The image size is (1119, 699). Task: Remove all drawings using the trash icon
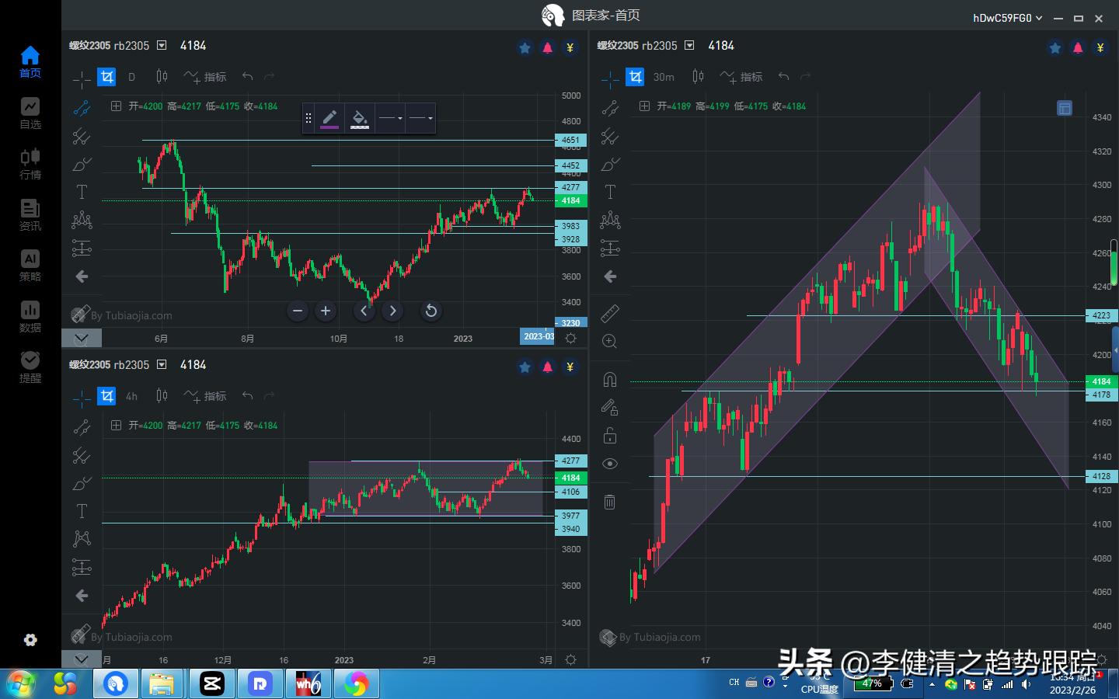(x=610, y=502)
